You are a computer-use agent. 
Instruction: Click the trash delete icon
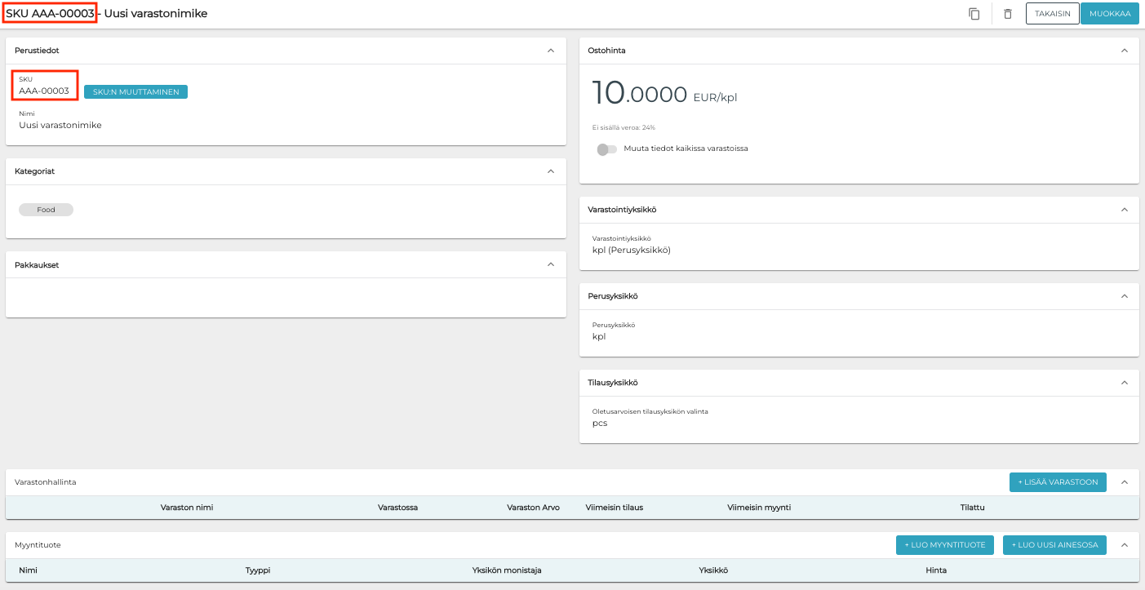(1008, 14)
